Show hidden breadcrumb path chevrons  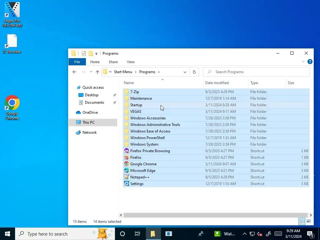coord(110,72)
